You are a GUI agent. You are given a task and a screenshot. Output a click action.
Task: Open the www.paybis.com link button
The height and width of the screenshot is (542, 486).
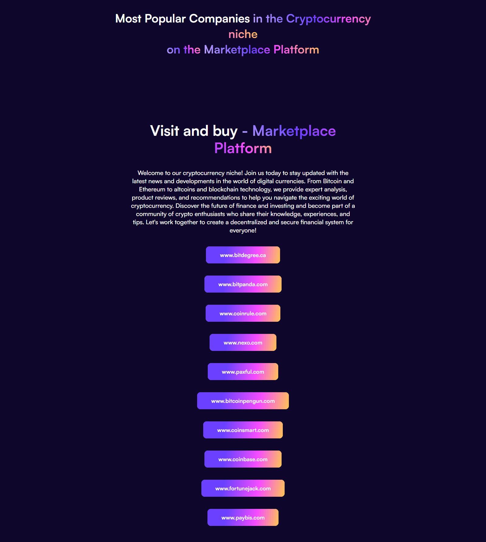pyautogui.click(x=243, y=517)
